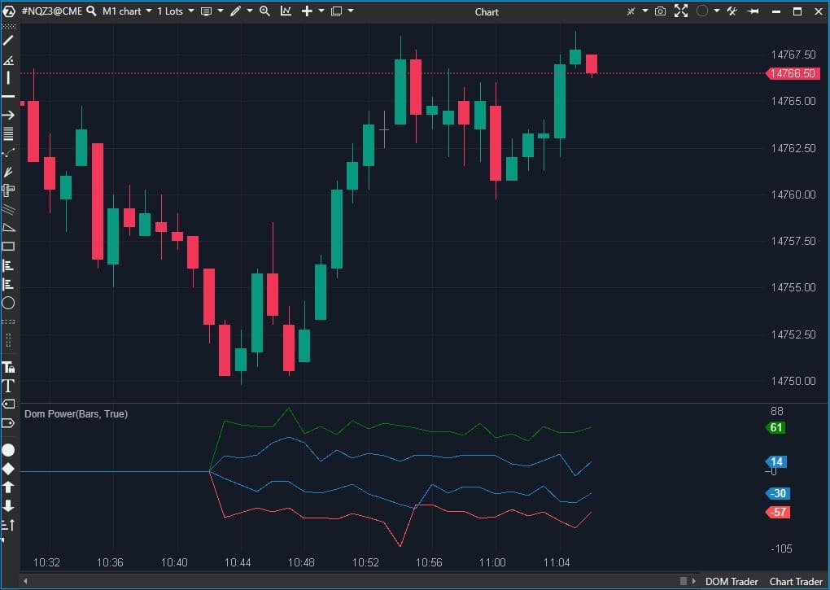Open the pencil drawing tools dropdown arrow
The width and height of the screenshot is (830, 590).
tap(250, 11)
